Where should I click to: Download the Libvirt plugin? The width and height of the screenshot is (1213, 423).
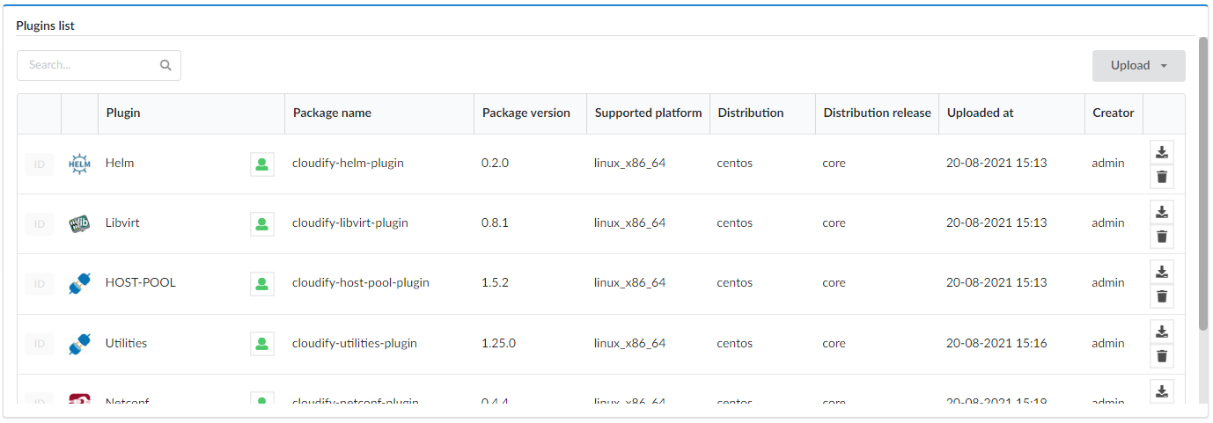coord(1161,212)
